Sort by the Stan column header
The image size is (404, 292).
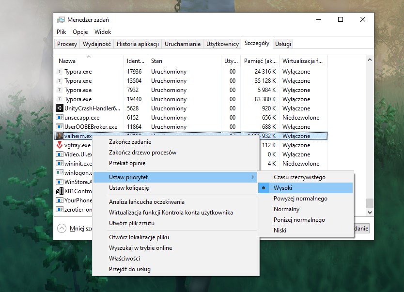(x=185, y=61)
